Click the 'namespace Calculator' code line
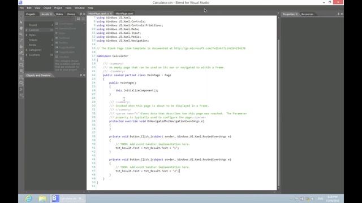The width and height of the screenshot is (362, 203). coord(112,56)
